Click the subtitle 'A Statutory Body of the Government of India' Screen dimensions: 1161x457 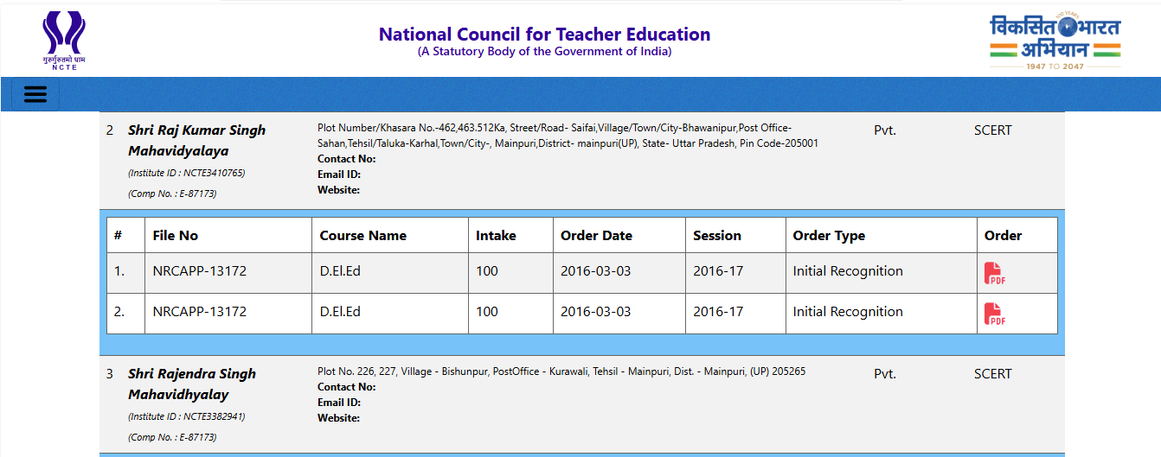[544, 52]
